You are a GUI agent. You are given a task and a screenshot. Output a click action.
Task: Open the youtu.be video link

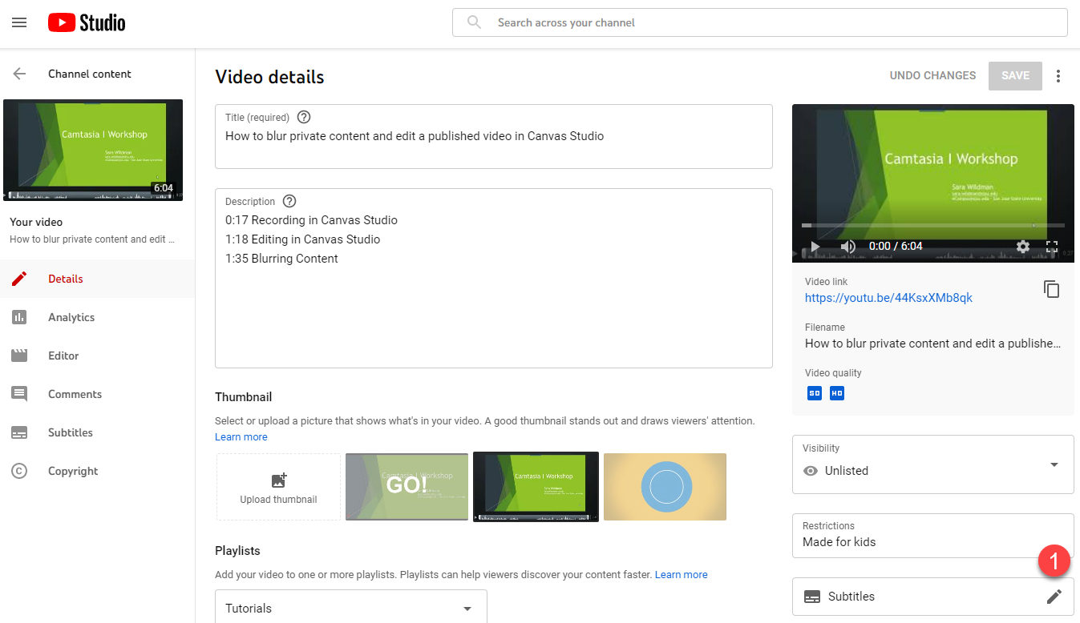(x=888, y=298)
